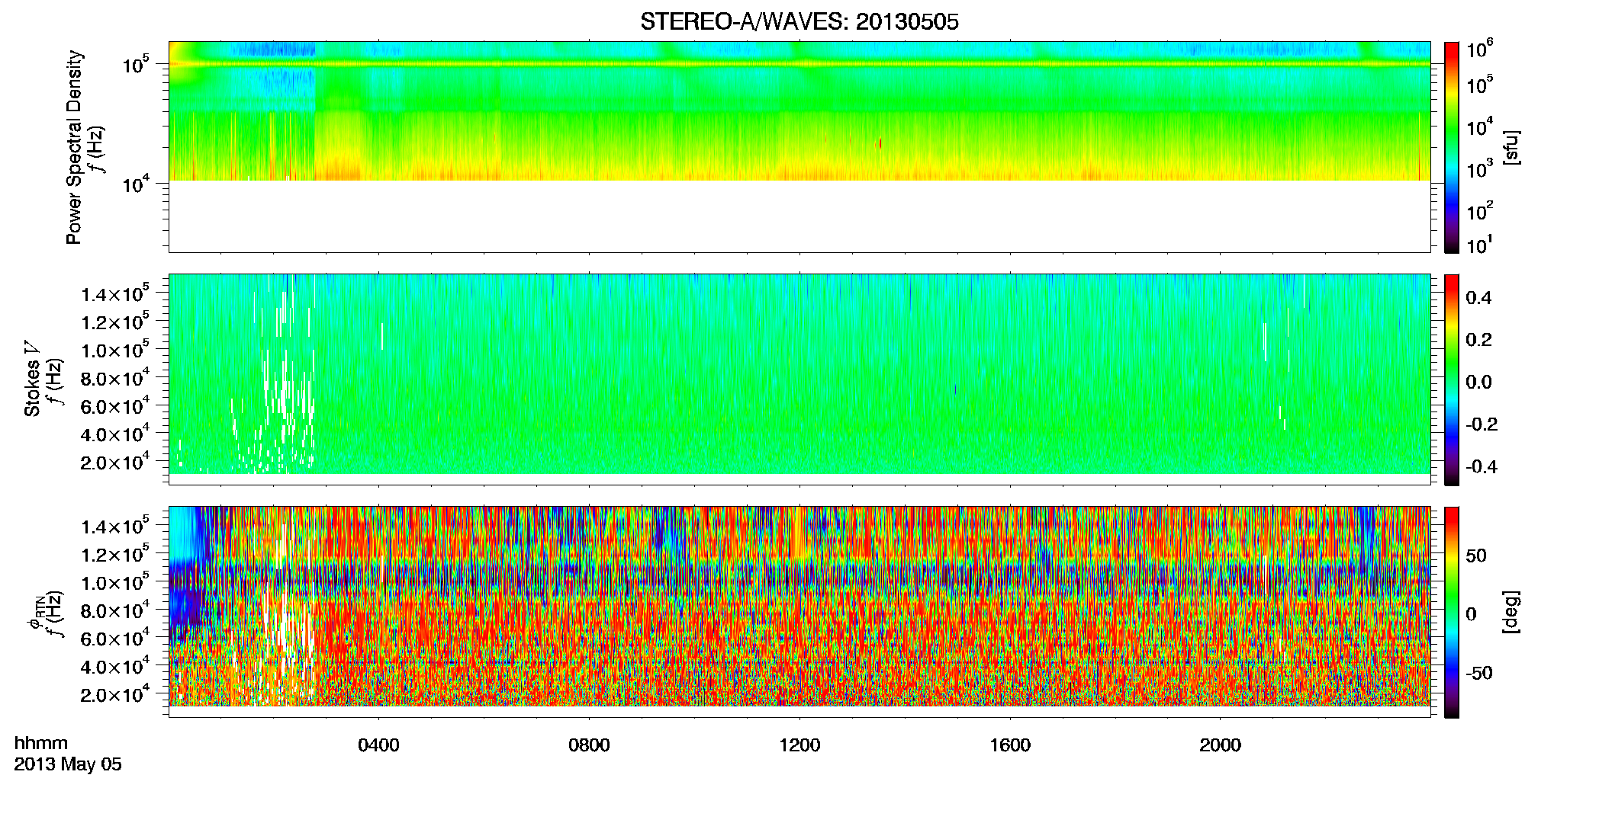Click the Stokes V color bar
1599x823 pixels.
pyautogui.click(x=1452, y=379)
